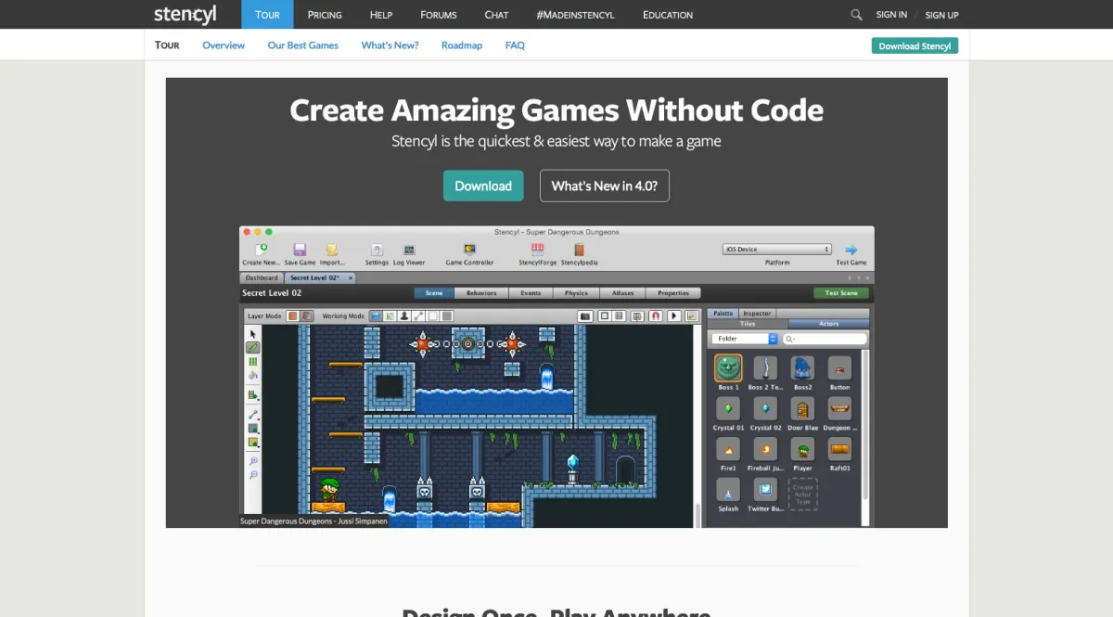Select the Twitter button actor in the palette
Screen dimensions: 1113x617
click(765, 490)
